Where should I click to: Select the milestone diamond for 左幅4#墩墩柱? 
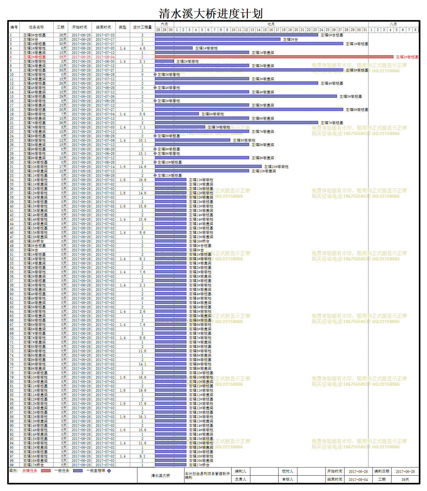pos(155,88)
